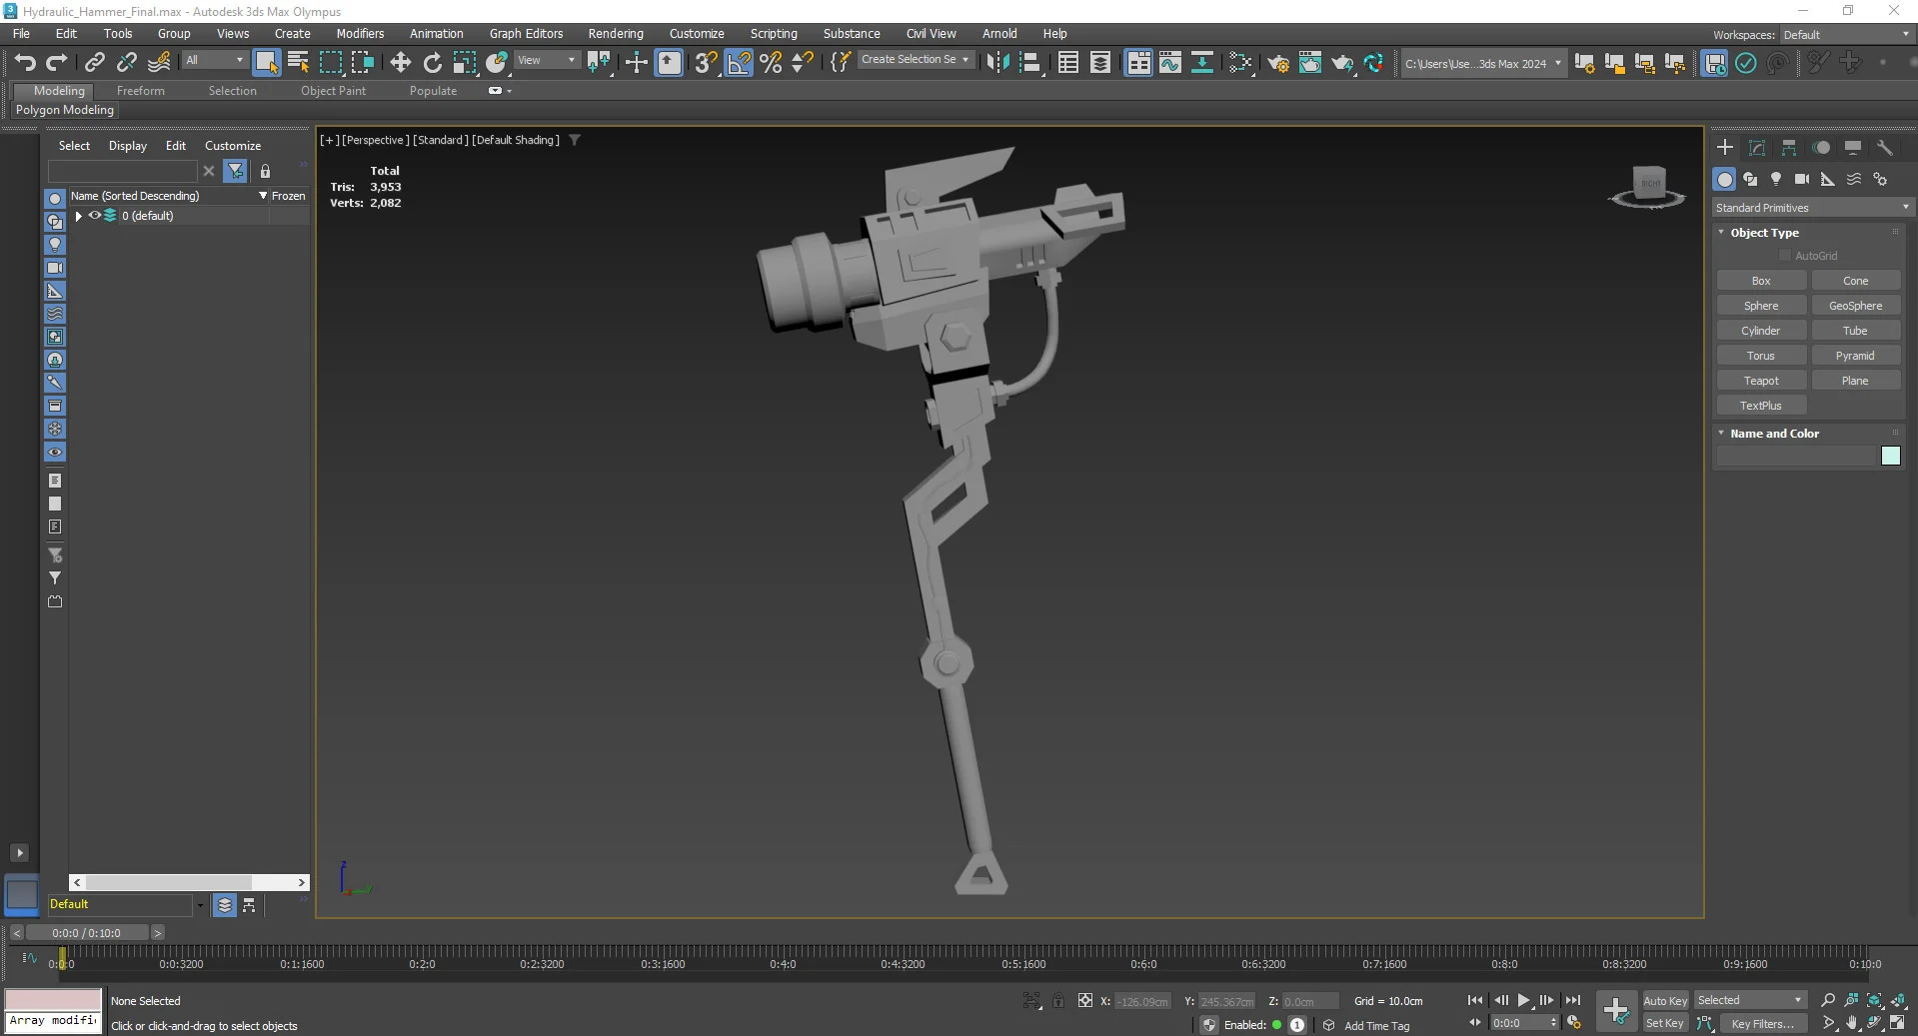Open the Align tool

point(1029,62)
